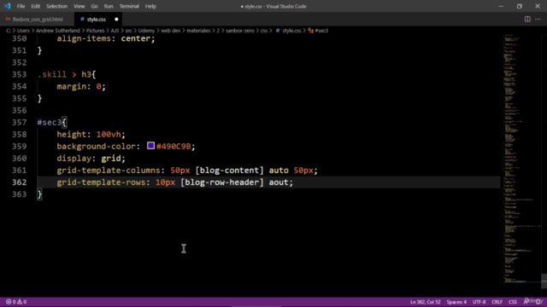
Task: Click the 'display' property on line 360
Action: [x=74, y=159]
